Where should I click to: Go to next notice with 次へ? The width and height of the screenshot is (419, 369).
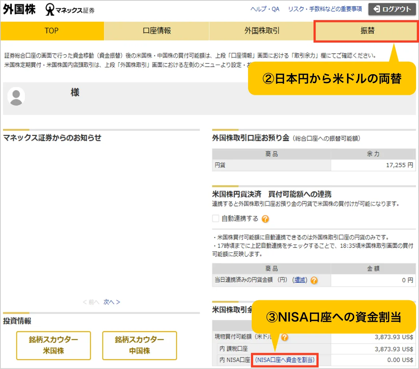tap(112, 302)
